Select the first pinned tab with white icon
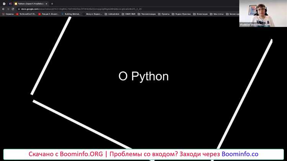The width and height of the screenshot is (287, 161). pos(4,4)
